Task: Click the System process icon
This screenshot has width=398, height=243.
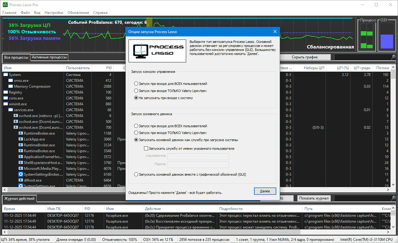Action: pyautogui.click(x=6, y=75)
